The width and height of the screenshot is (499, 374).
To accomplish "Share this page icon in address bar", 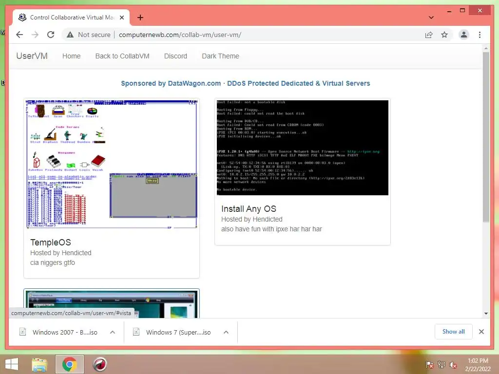I will [429, 35].
